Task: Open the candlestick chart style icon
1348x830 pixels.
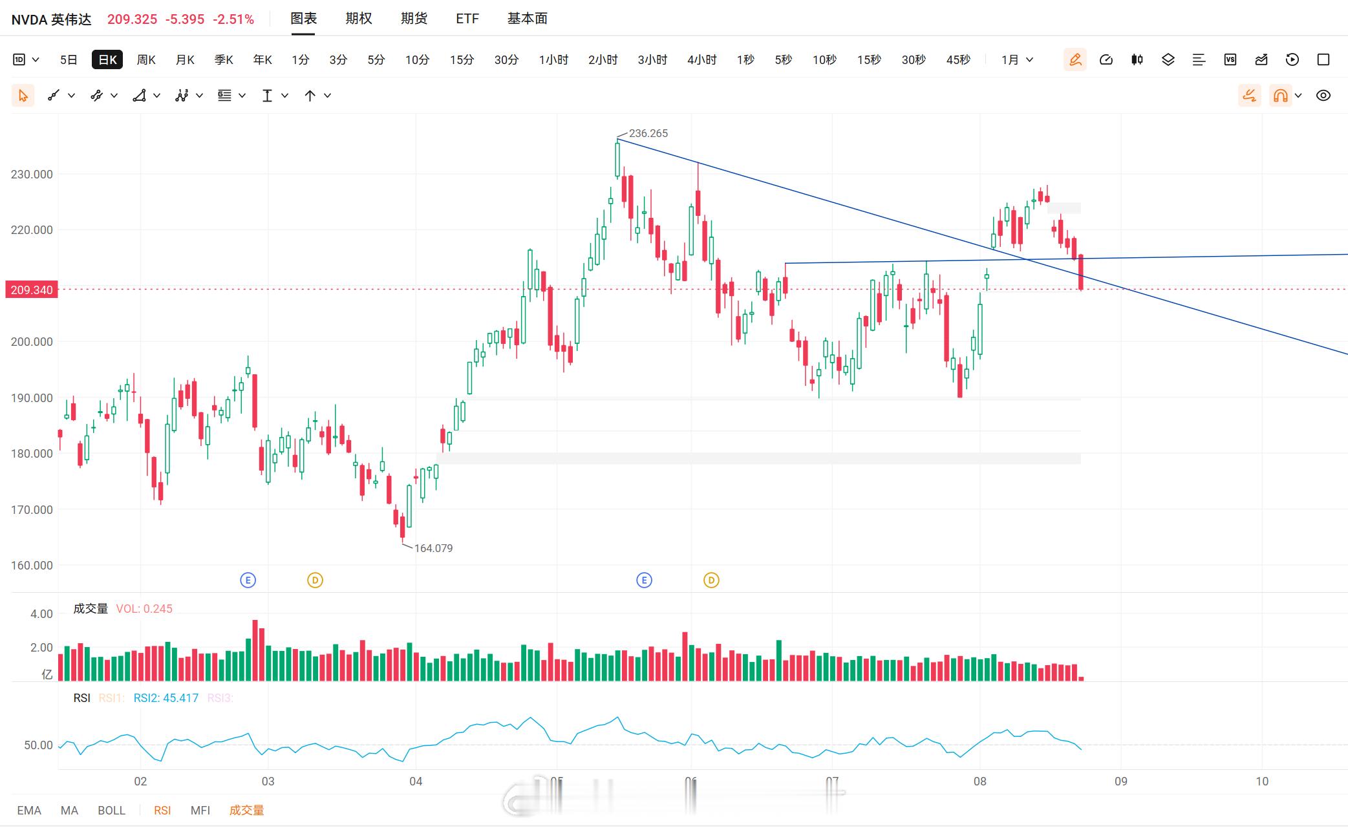Action: click(1137, 59)
